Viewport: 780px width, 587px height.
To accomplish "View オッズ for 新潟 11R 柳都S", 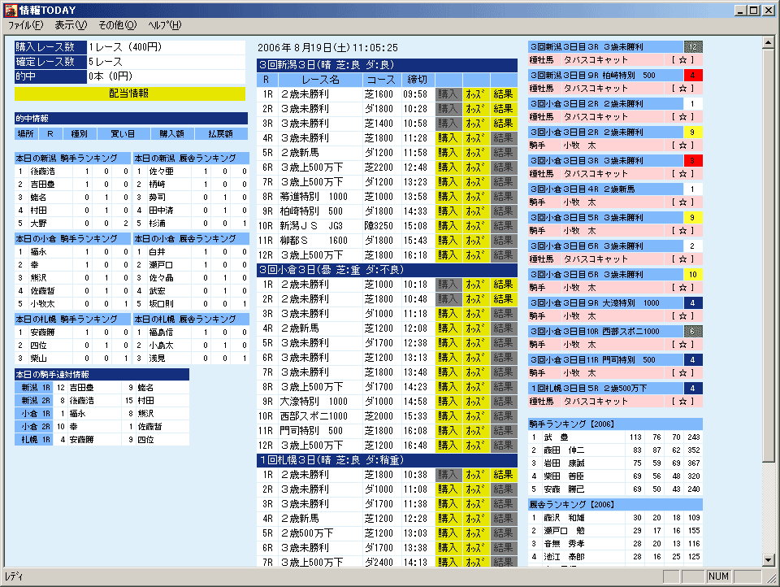I will click(x=475, y=241).
